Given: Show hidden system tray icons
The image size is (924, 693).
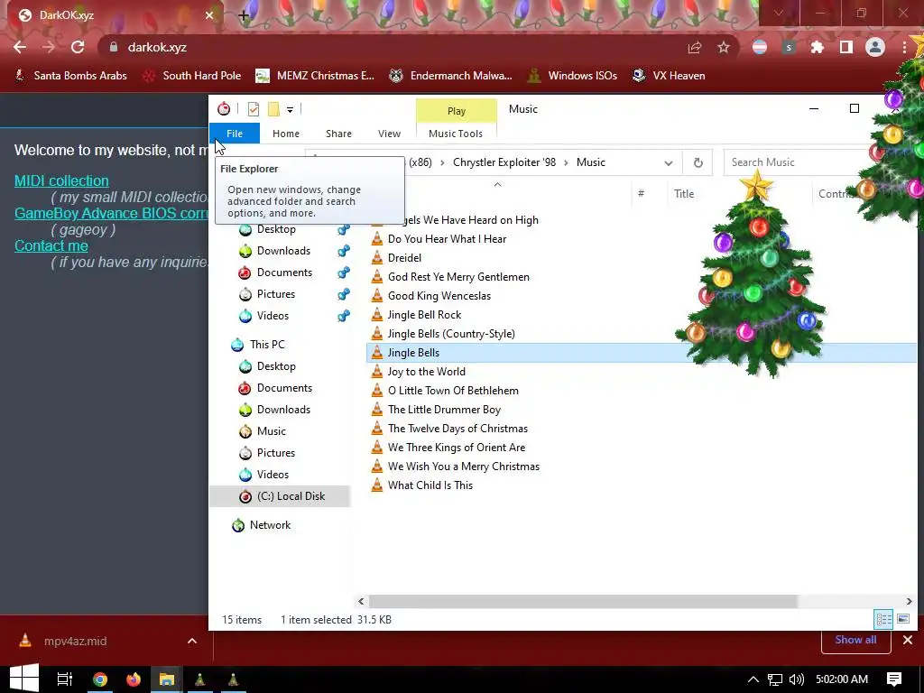Looking at the screenshot, I should (753, 679).
